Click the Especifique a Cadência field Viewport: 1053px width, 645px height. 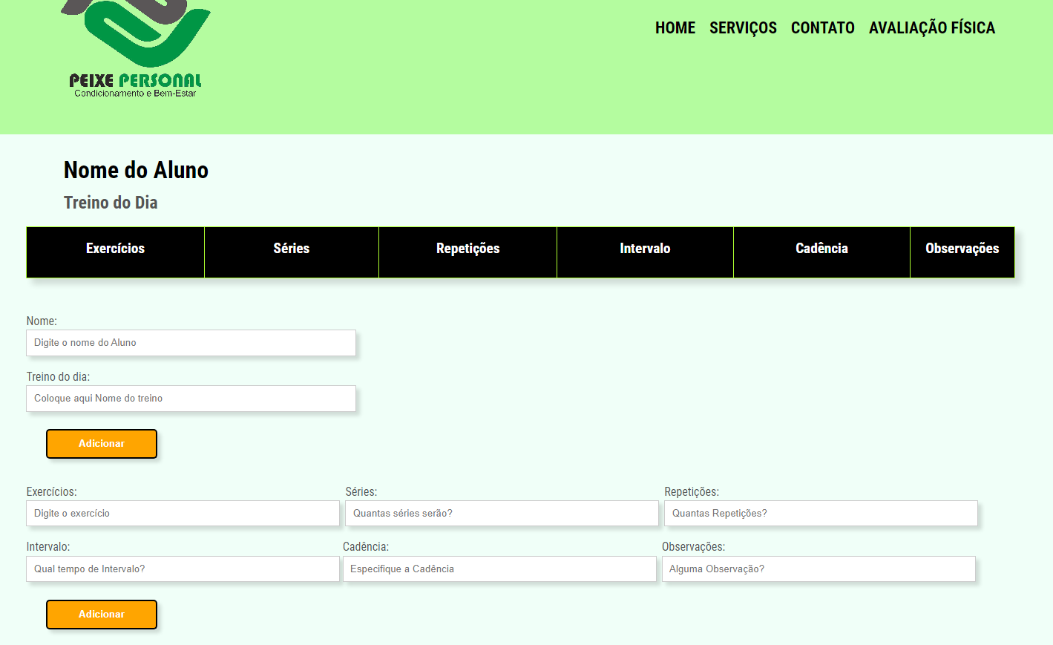click(x=499, y=569)
